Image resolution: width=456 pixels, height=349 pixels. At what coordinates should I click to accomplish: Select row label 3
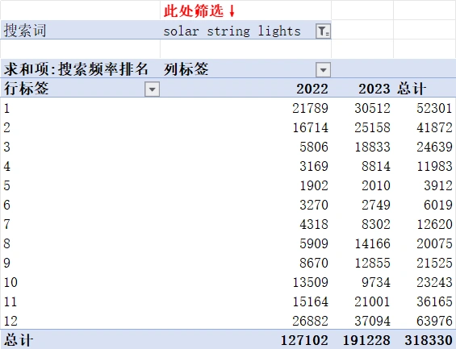click(x=6, y=147)
